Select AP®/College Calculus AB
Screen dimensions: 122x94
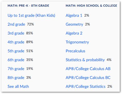coord(88,69)
